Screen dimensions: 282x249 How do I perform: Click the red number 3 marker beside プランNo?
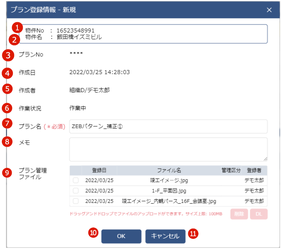click(8, 54)
